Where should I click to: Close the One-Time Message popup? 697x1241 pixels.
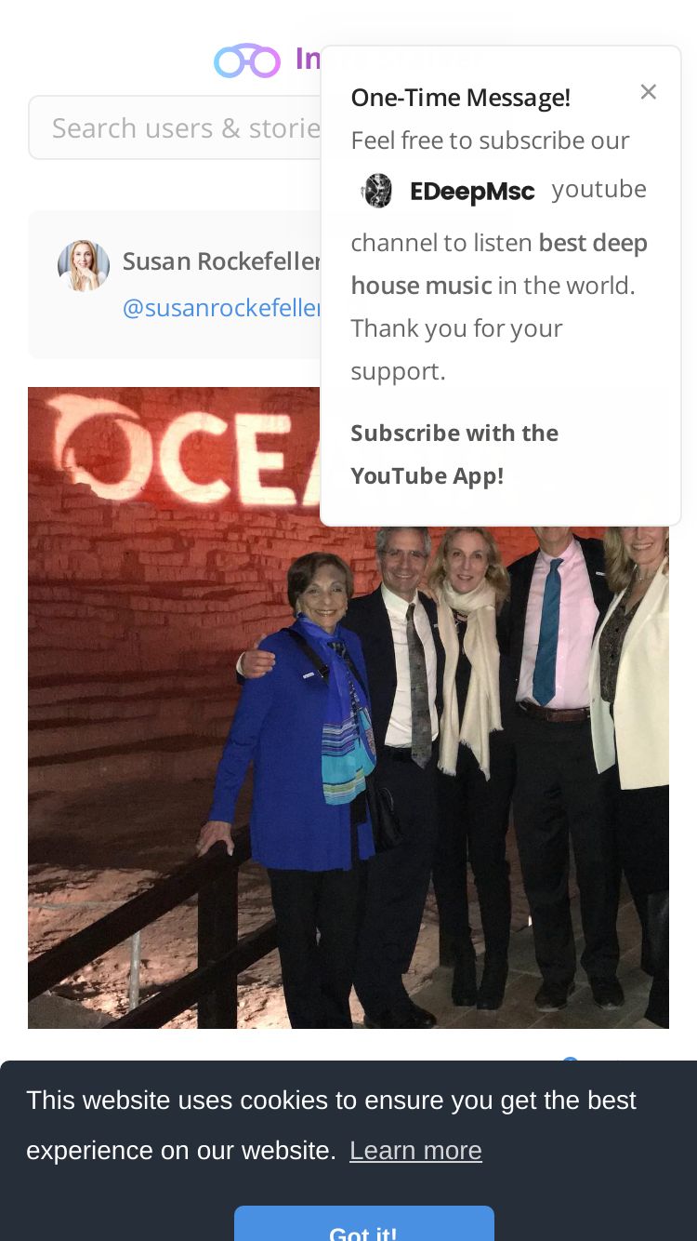point(649,91)
